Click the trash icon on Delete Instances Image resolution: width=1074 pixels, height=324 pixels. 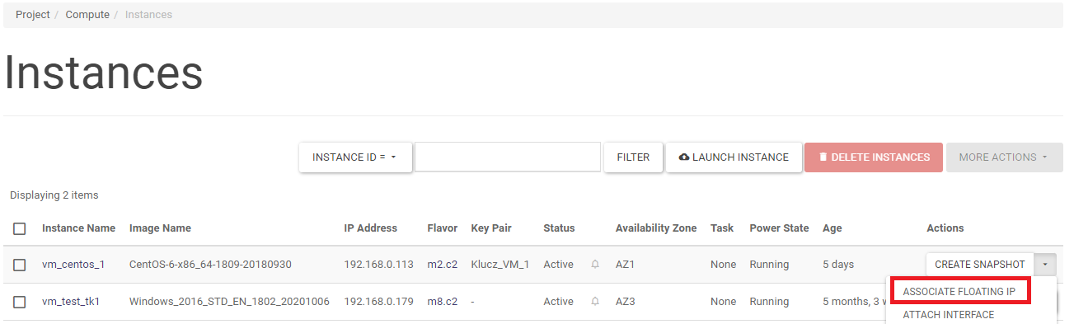click(x=823, y=157)
